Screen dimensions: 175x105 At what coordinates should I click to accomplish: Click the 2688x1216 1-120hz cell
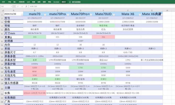[35, 56]
